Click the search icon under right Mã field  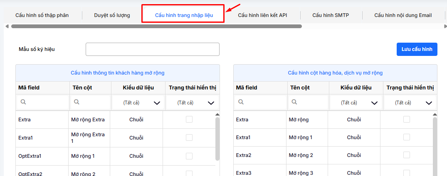tap(241, 102)
